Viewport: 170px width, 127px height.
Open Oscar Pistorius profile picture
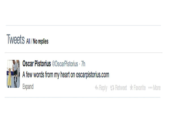13,74
